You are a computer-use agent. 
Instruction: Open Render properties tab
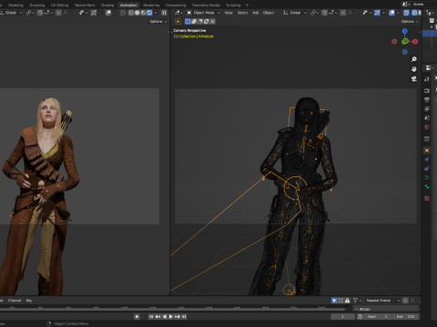(427, 91)
